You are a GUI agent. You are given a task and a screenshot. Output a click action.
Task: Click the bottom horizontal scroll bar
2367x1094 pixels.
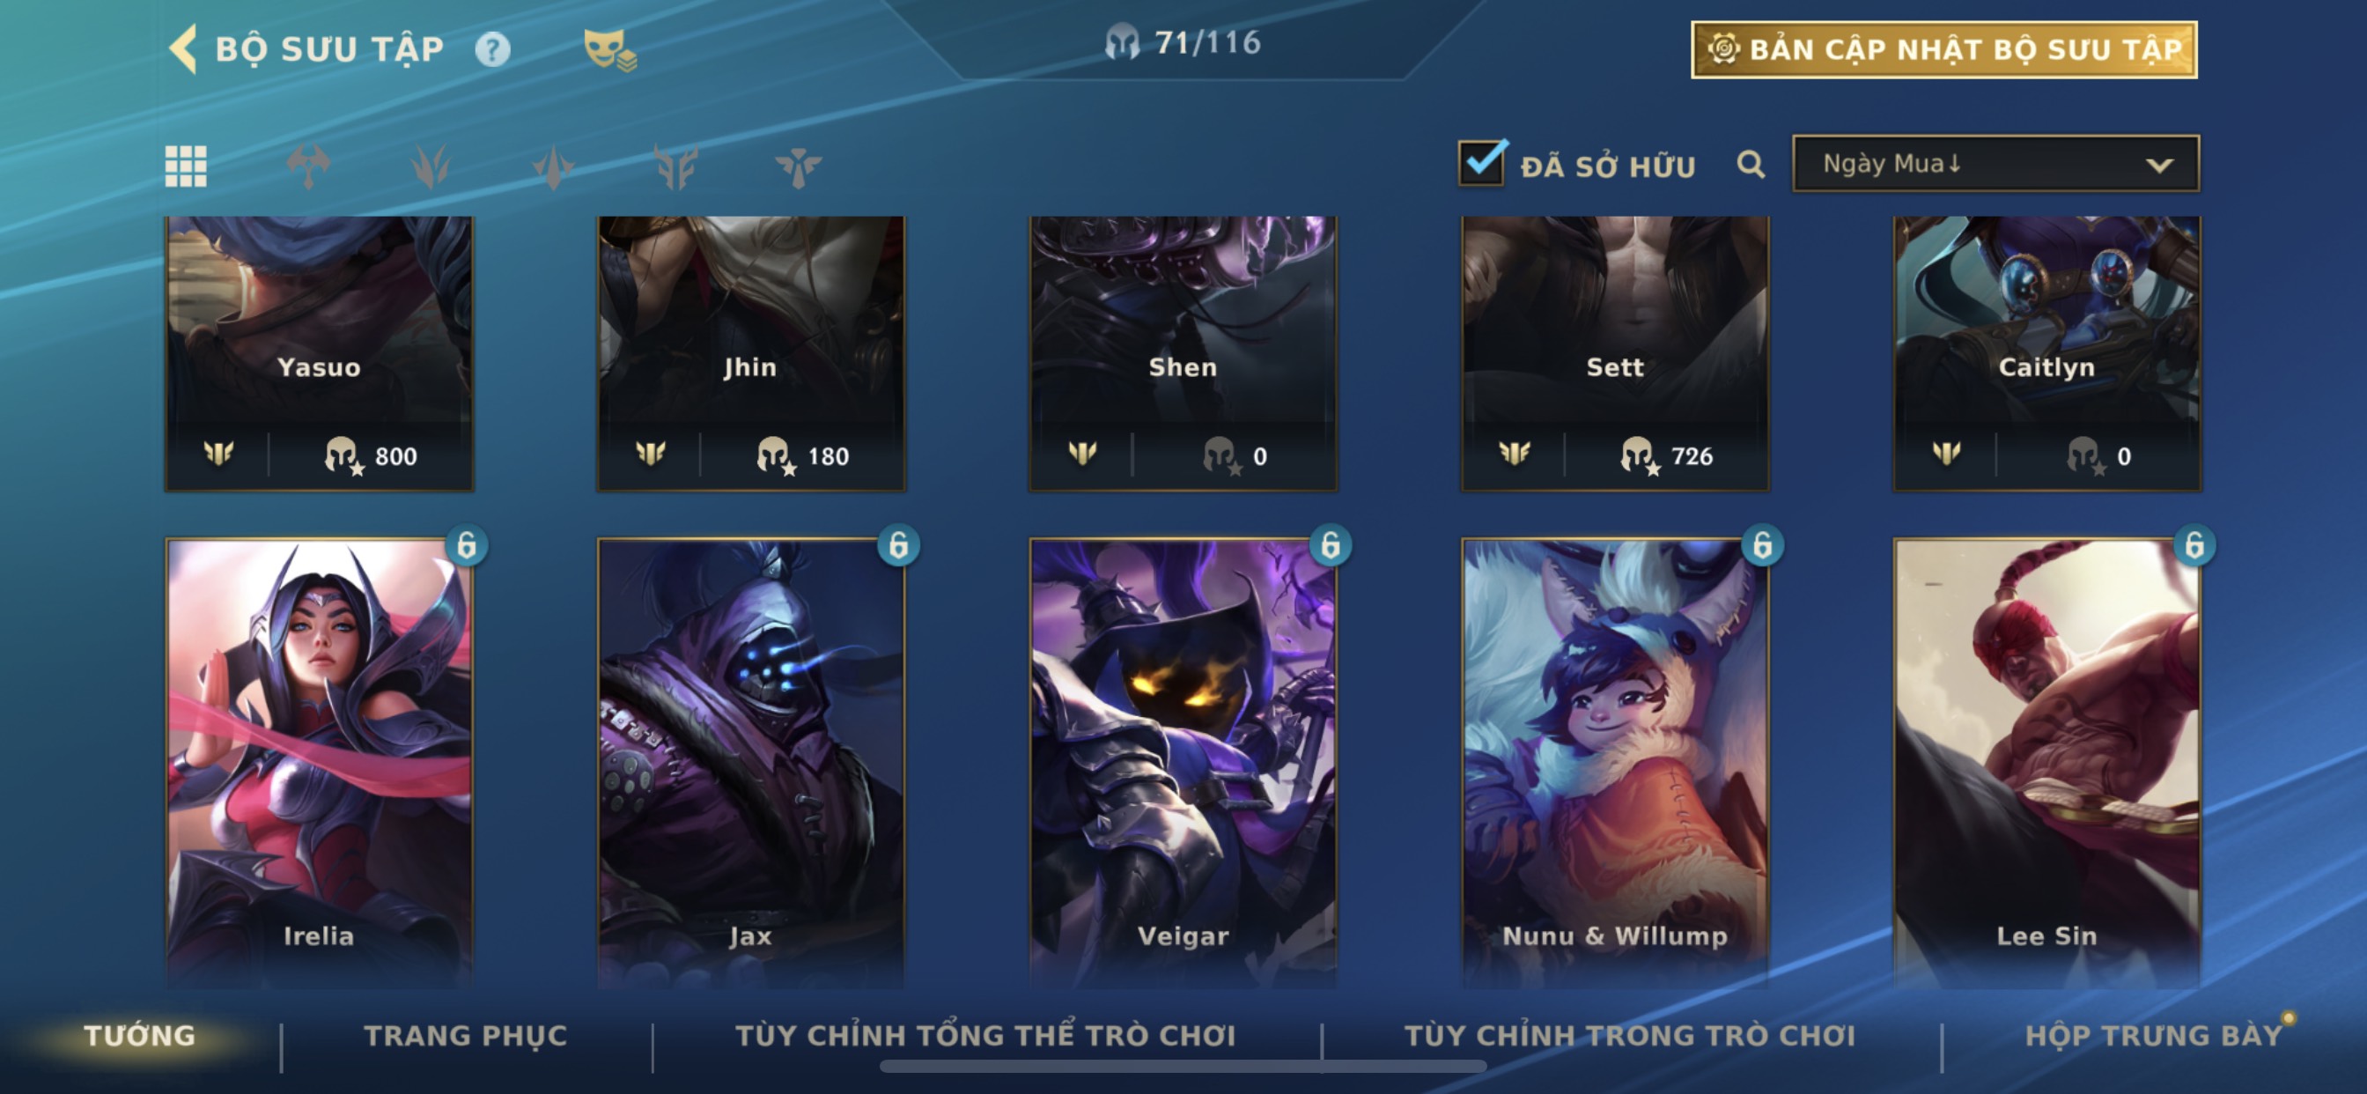tap(1183, 1067)
